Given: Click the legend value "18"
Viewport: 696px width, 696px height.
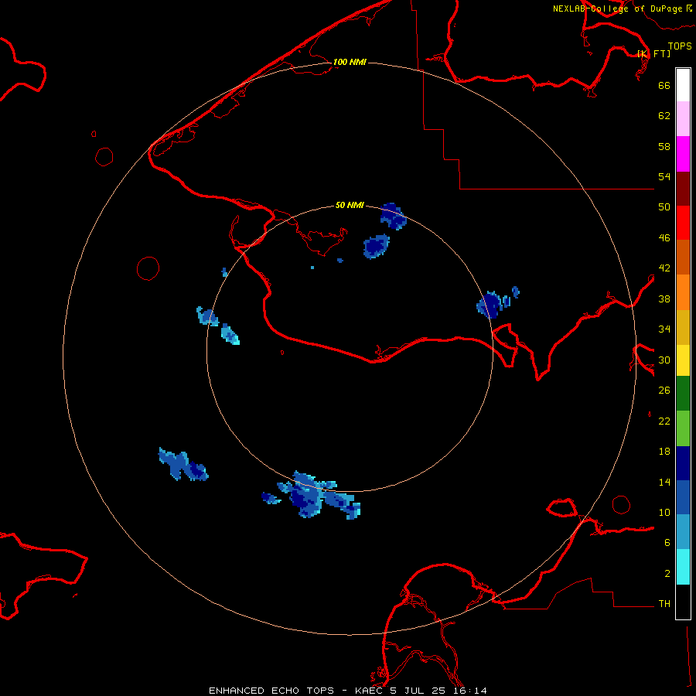Looking at the screenshot, I should 664,452.
